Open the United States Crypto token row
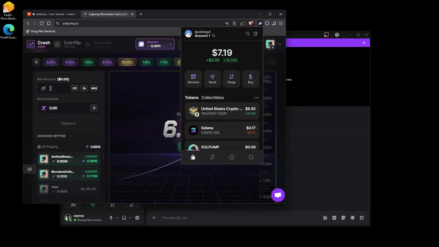439x247 pixels. [x=222, y=111]
